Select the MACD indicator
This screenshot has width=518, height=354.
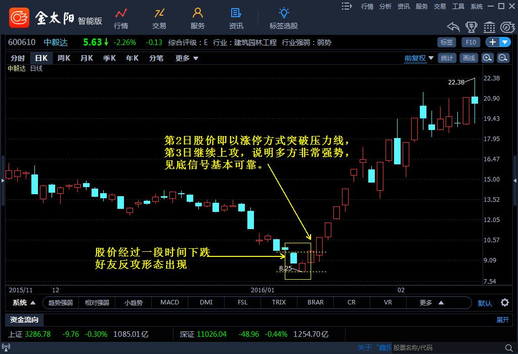click(x=169, y=302)
